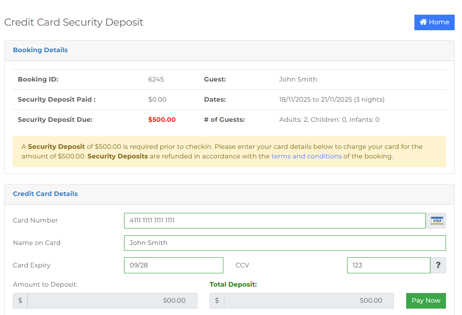This screenshot has width=462, height=315.
Task: Click the red $500.00 deposit due amount
Action: click(x=162, y=120)
